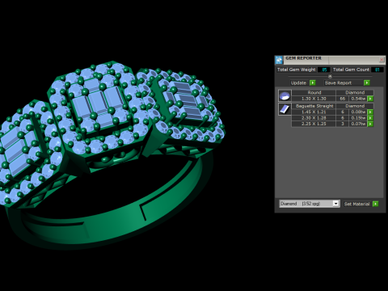Image resolution: width=388 pixels, height=291 pixels.
Task: Click count '6' in the 1.45 X 1.21 row
Action: pos(343,112)
